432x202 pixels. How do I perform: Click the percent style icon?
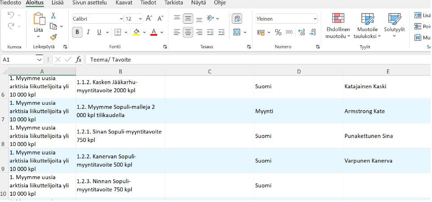pyautogui.click(x=278, y=32)
